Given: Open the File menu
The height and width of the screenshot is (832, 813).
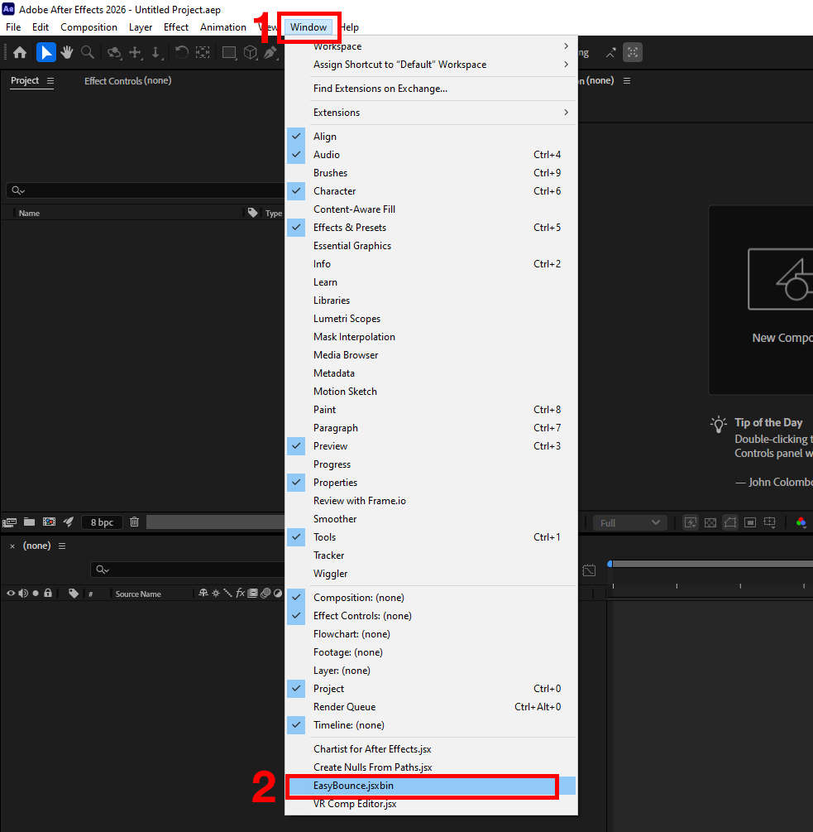Looking at the screenshot, I should tap(13, 27).
